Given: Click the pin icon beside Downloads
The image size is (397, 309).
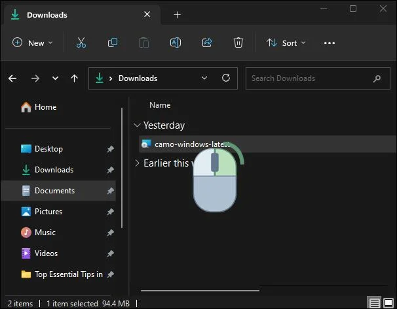Looking at the screenshot, I should (111, 170).
